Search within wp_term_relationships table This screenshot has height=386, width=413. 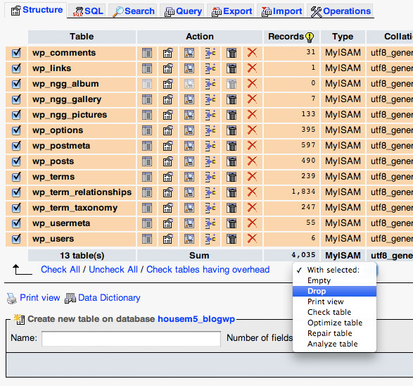(x=189, y=192)
